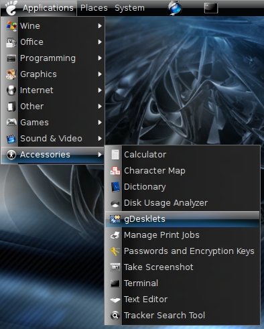
Task: Click the Programming category icon
Action: coord(11,58)
